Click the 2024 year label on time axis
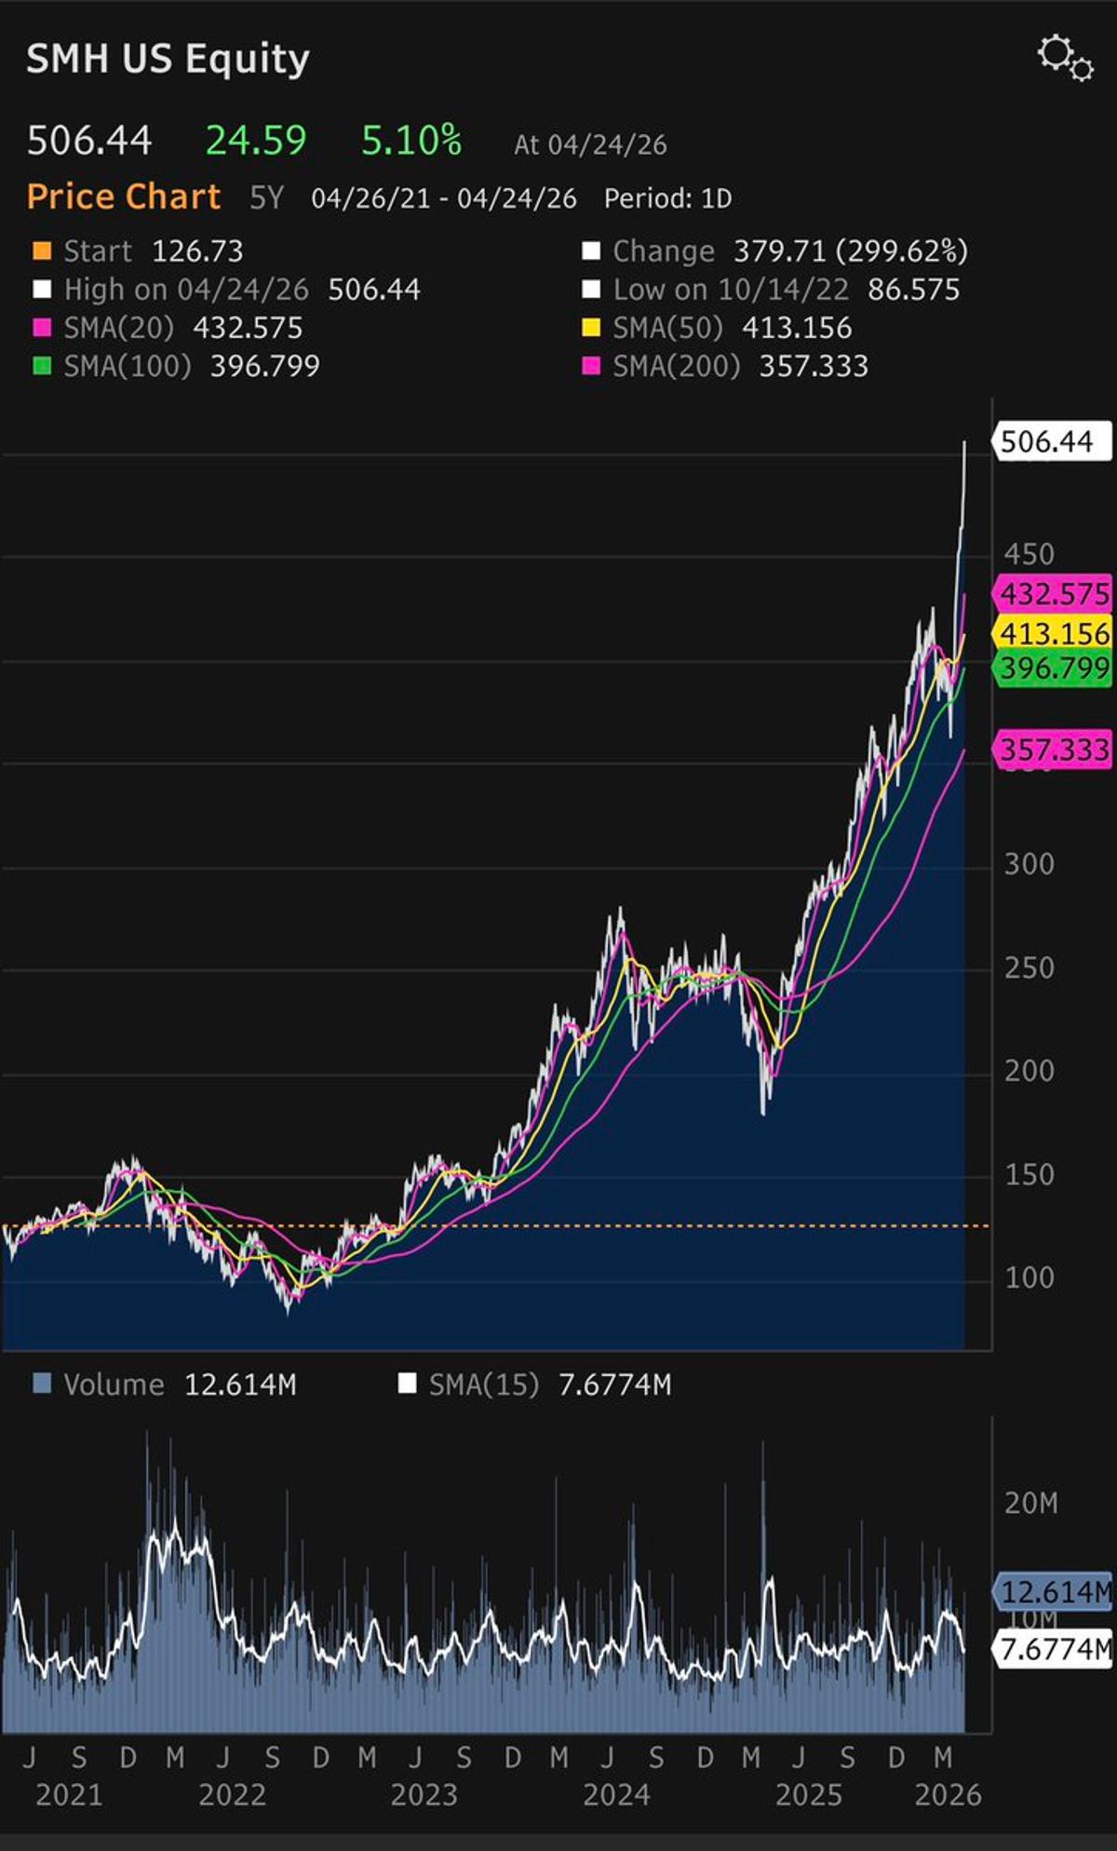 (x=616, y=1794)
